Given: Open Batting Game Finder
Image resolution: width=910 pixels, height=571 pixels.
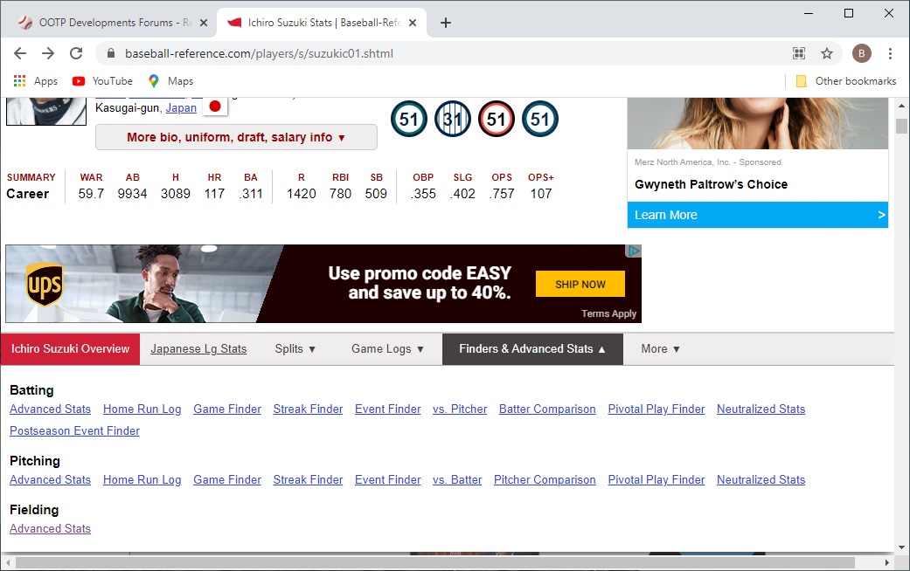Looking at the screenshot, I should pyautogui.click(x=227, y=409).
